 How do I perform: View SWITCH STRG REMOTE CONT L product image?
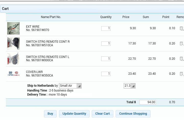click(x=13, y=59)
